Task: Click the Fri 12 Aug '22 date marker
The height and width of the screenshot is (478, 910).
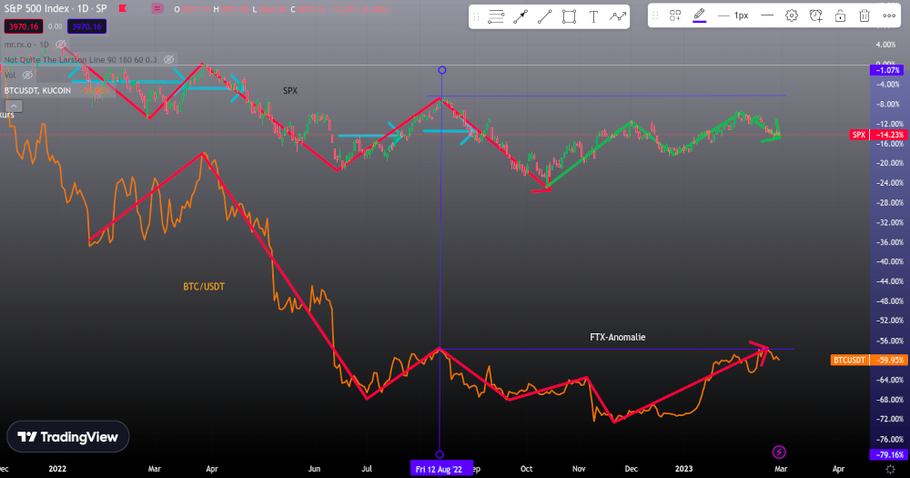Action: point(440,469)
